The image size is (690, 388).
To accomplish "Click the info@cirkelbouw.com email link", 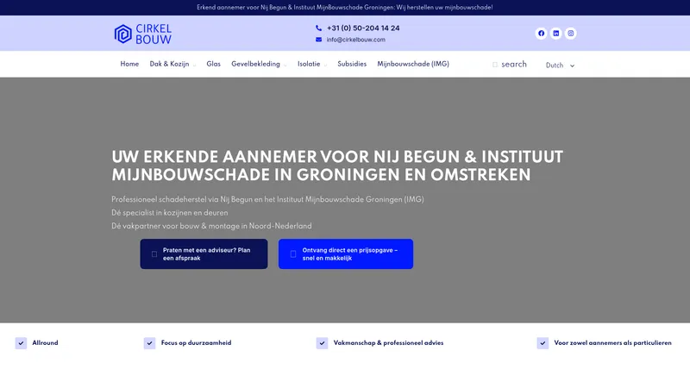I will [356, 40].
